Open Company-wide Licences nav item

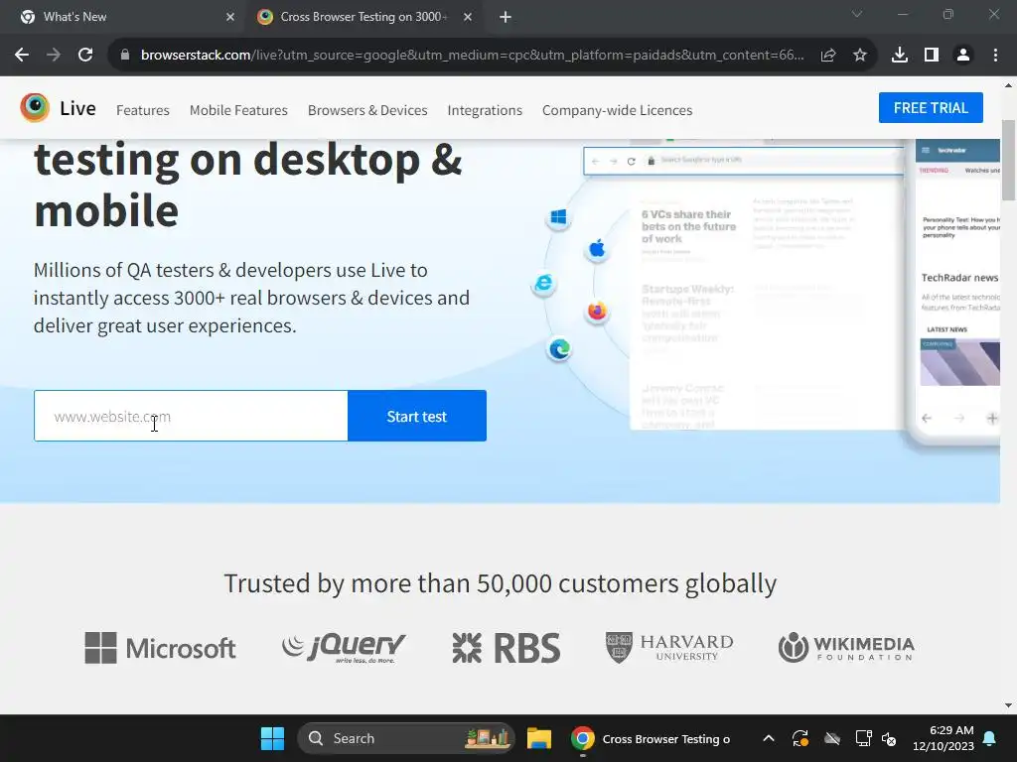pos(618,110)
